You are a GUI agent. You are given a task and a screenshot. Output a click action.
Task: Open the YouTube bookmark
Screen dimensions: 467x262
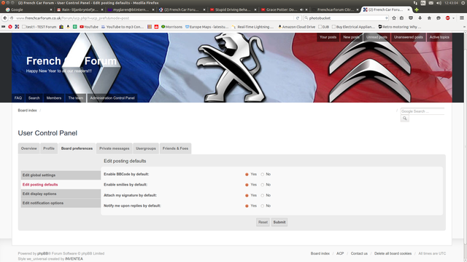[89, 27]
